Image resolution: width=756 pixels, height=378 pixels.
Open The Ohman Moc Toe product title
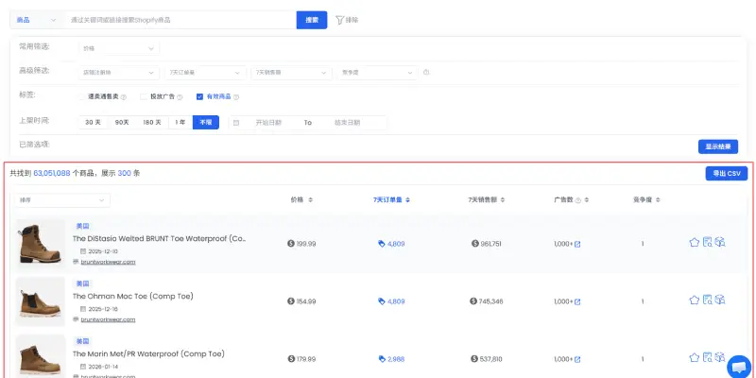pos(133,296)
